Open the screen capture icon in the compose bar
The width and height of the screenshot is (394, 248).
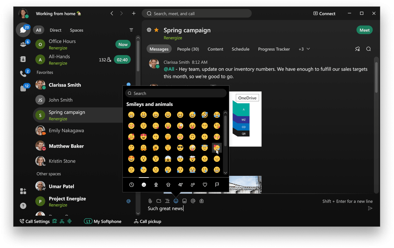coord(159,201)
